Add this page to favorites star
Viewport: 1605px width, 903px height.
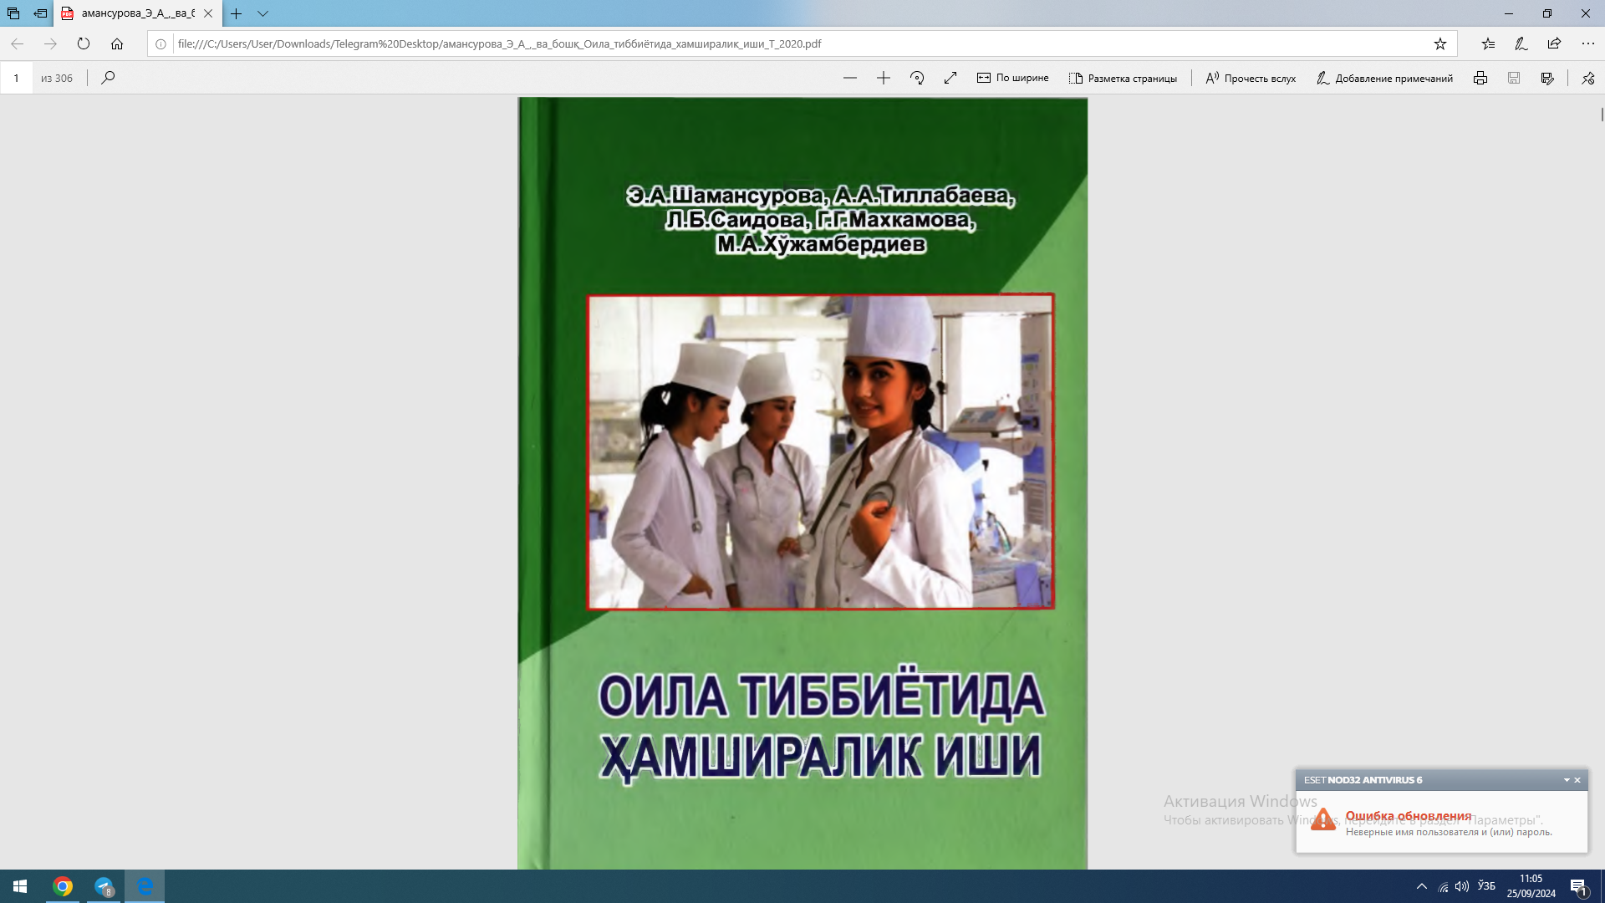[1440, 43]
